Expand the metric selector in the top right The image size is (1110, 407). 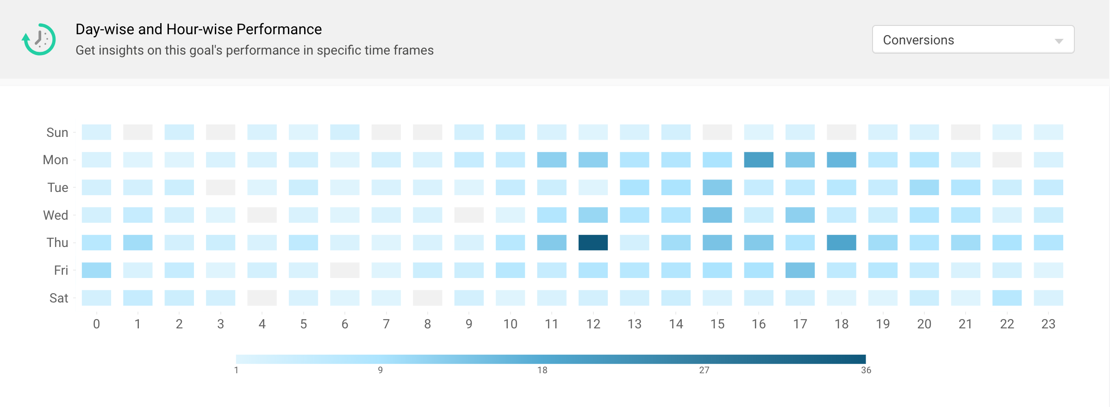[972, 39]
